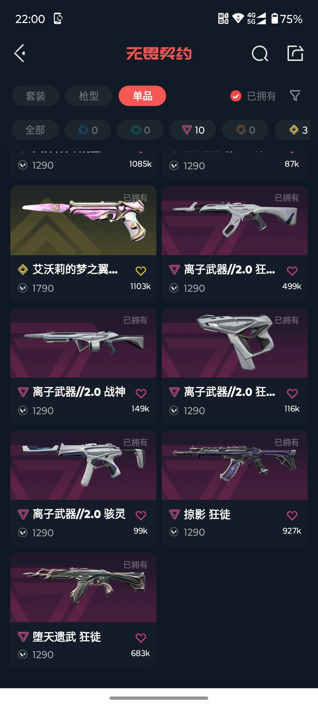Toggle the 已拥有 owned checkbox
The width and height of the screenshot is (318, 708).
pos(236,96)
